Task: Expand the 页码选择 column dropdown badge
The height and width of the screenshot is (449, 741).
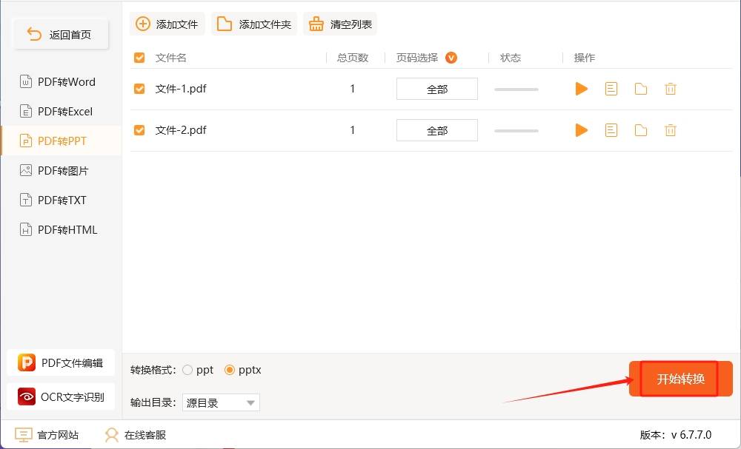Action: 452,57
